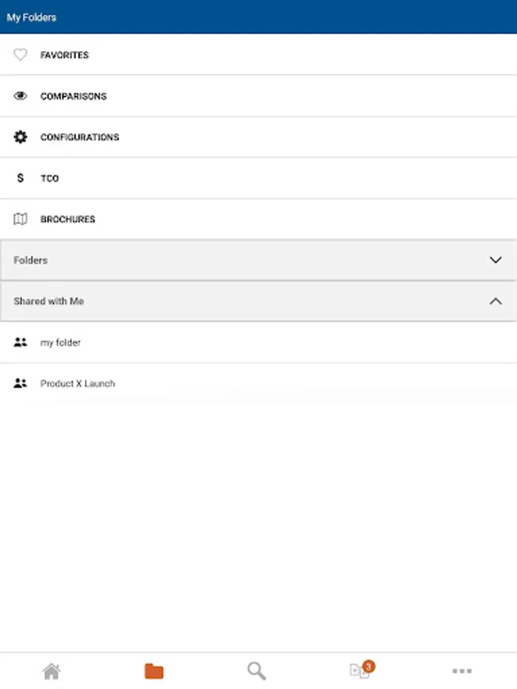This screenshot has width=517, height=689.
Task: Tap the TCO dollar sign icon
Action: [x=20, y=178]
